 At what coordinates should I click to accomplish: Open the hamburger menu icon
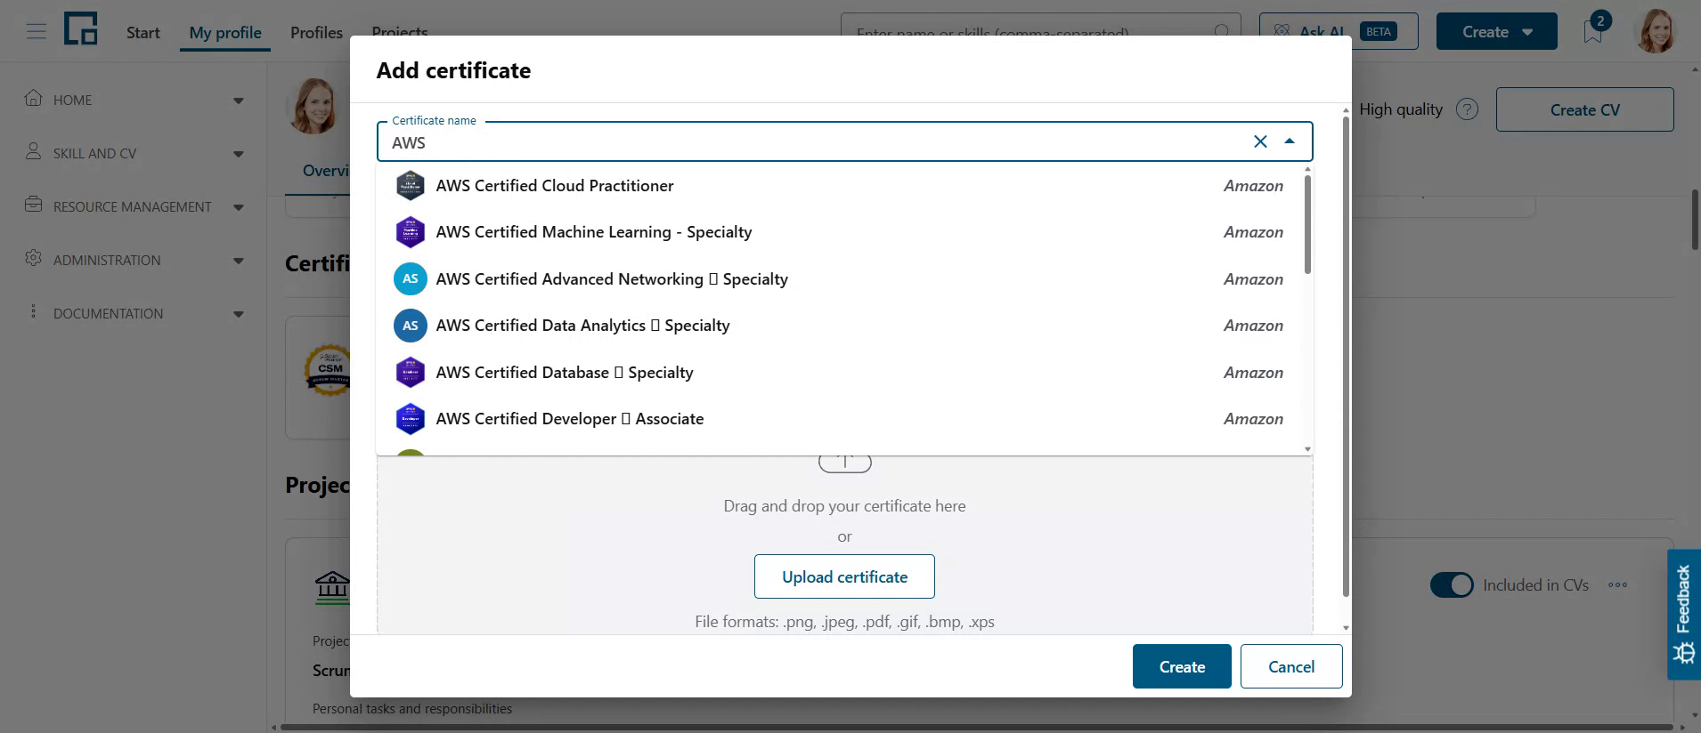37,32
